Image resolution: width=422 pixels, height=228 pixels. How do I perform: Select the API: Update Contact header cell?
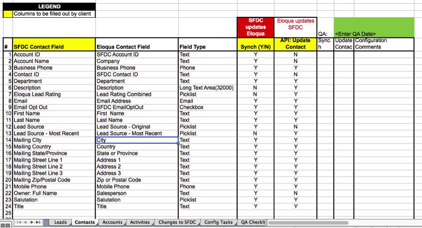tap(295, 44)
